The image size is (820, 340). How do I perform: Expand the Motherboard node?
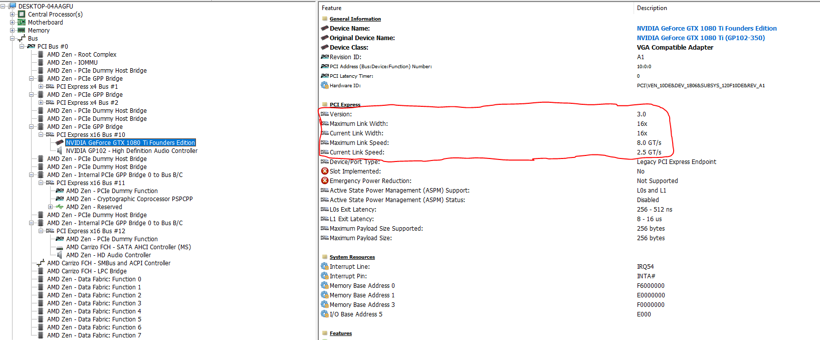point(13,22)
